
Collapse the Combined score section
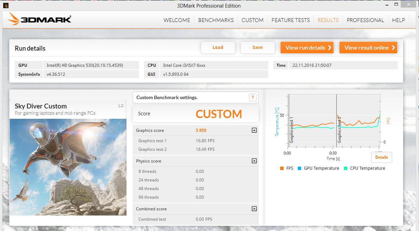pyautogui.click(x=254, y=209)
